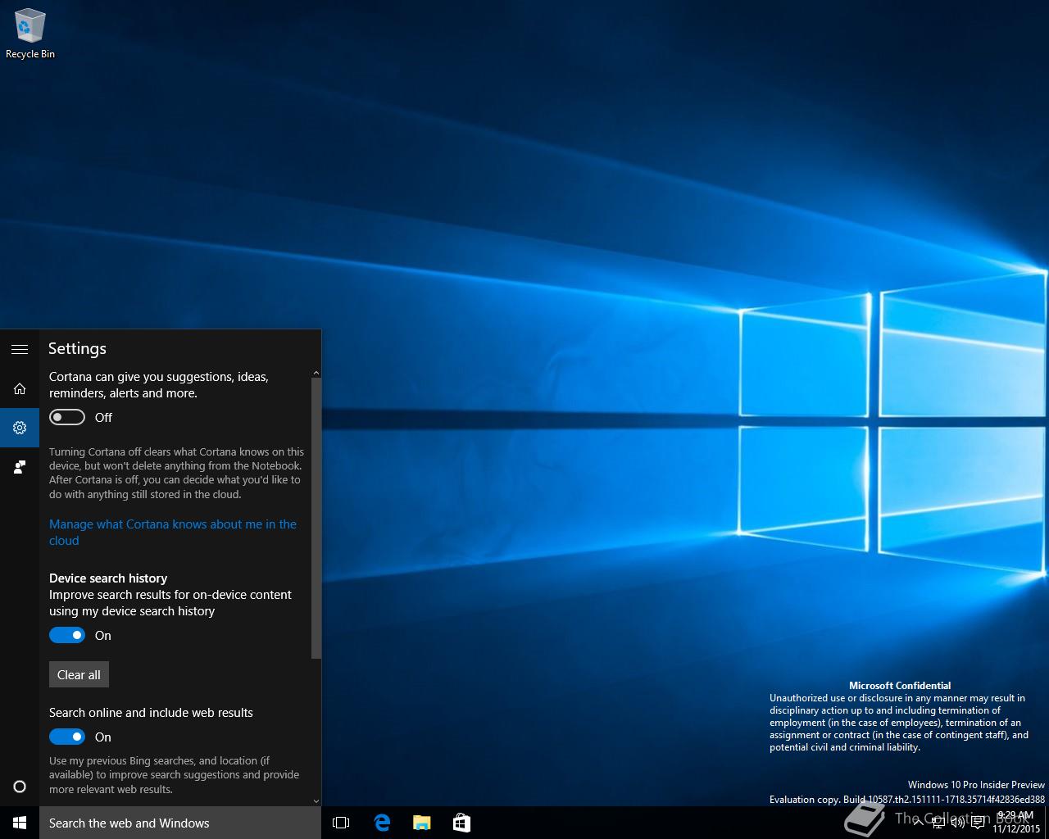The height and width of the screenshot is (839, 1049).
Task: Click the Cortana settings scrollbar thumb
Action: tap(316, 518)
